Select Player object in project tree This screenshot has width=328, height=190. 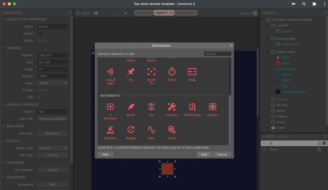285,80
